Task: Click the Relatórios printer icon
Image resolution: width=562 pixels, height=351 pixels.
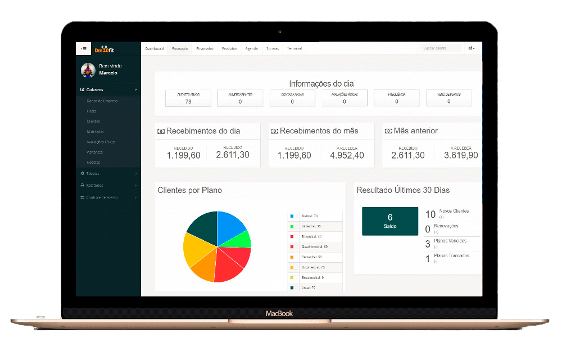Action: [83, 186]
